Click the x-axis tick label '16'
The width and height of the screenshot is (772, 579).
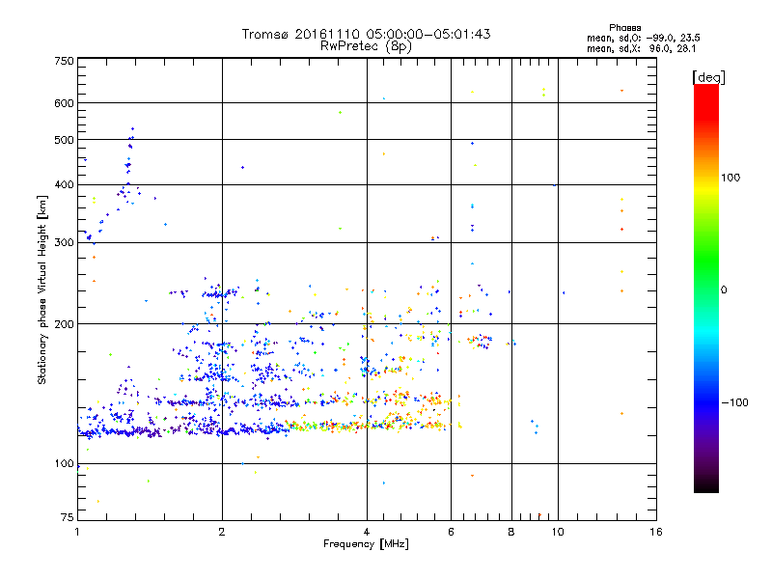click(656, 532)
